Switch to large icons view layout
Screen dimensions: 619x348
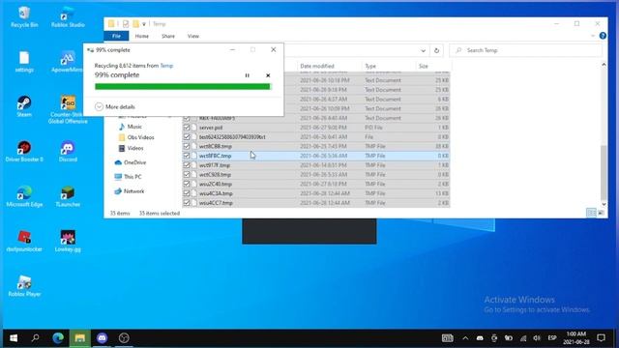pyautogui.click(x=601, y=213)
